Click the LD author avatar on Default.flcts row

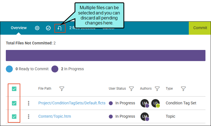click(155, 103)
